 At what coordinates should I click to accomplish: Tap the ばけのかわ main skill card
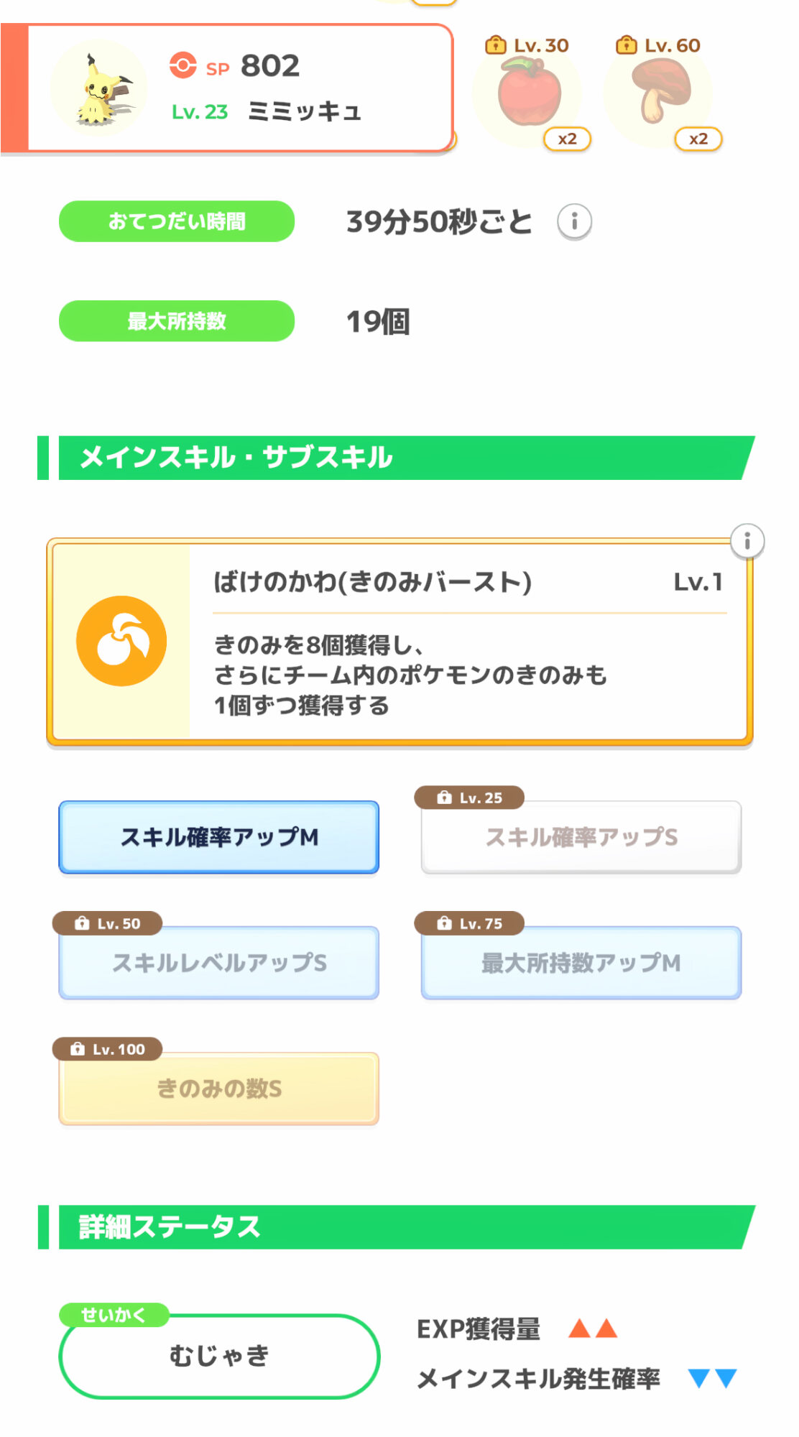point(467,643)
